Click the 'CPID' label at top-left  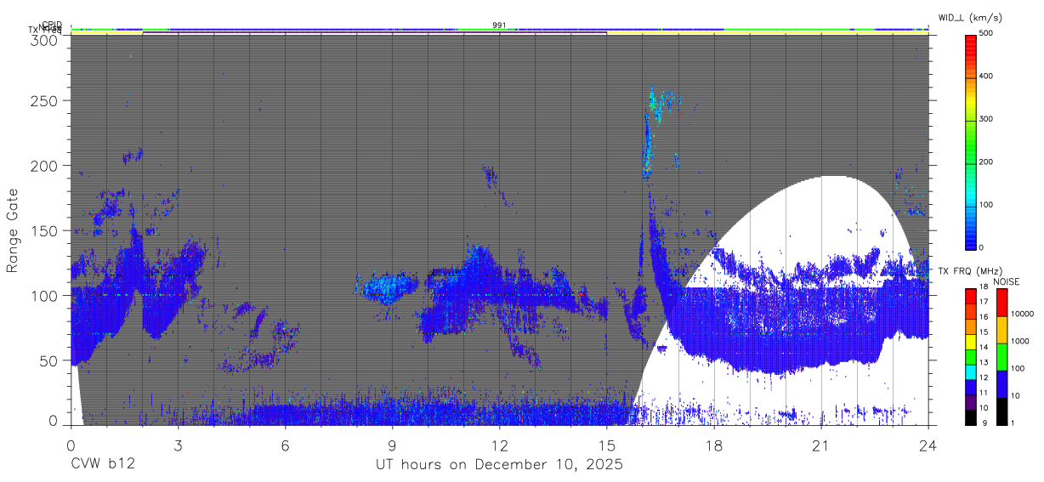click(x=52, y=25)
